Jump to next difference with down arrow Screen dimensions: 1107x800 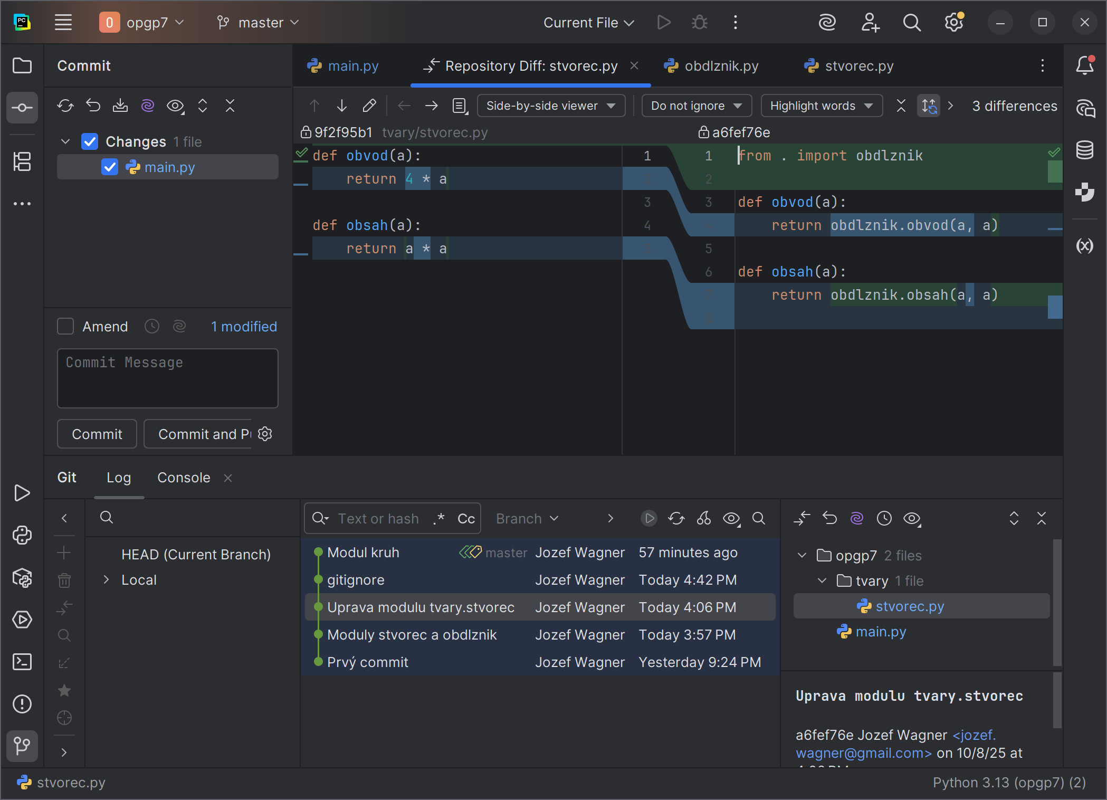341,106
